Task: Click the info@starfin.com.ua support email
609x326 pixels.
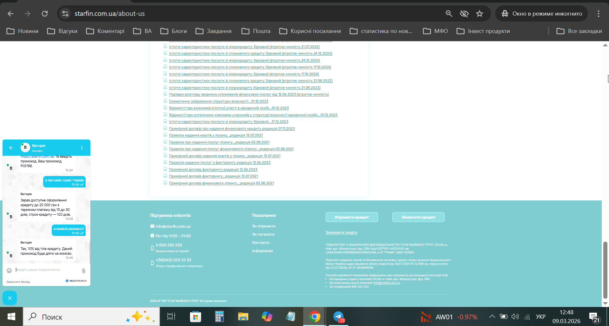Action: tap(173, 226)
